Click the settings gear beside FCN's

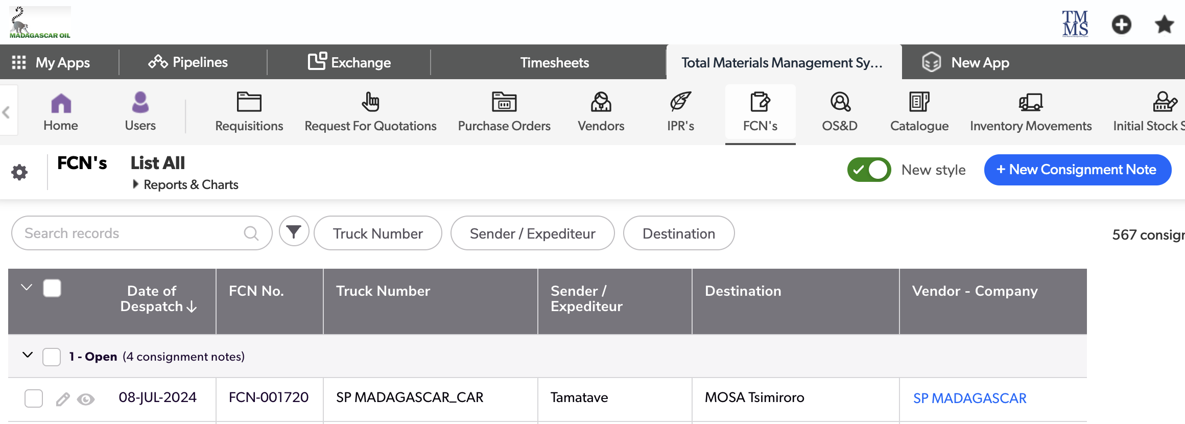point(19,172)
